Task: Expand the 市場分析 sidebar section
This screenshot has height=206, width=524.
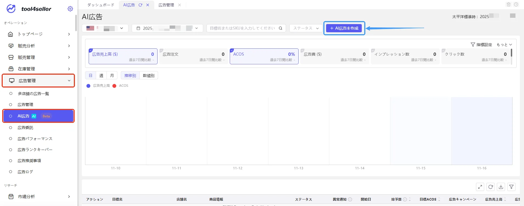Action: pyautogui.click(x=69, y=196)
